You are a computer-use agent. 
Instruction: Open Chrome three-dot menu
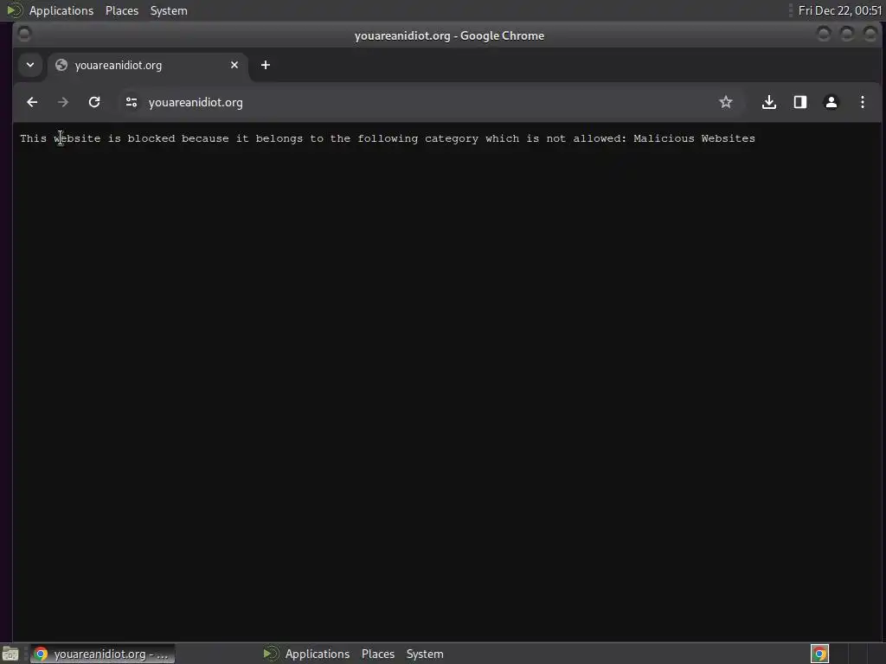pos(863,102)
